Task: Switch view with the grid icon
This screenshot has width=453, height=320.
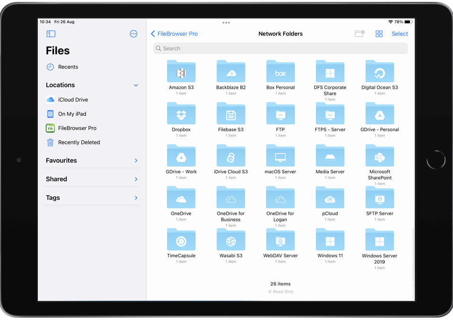Action: [379, 34]
